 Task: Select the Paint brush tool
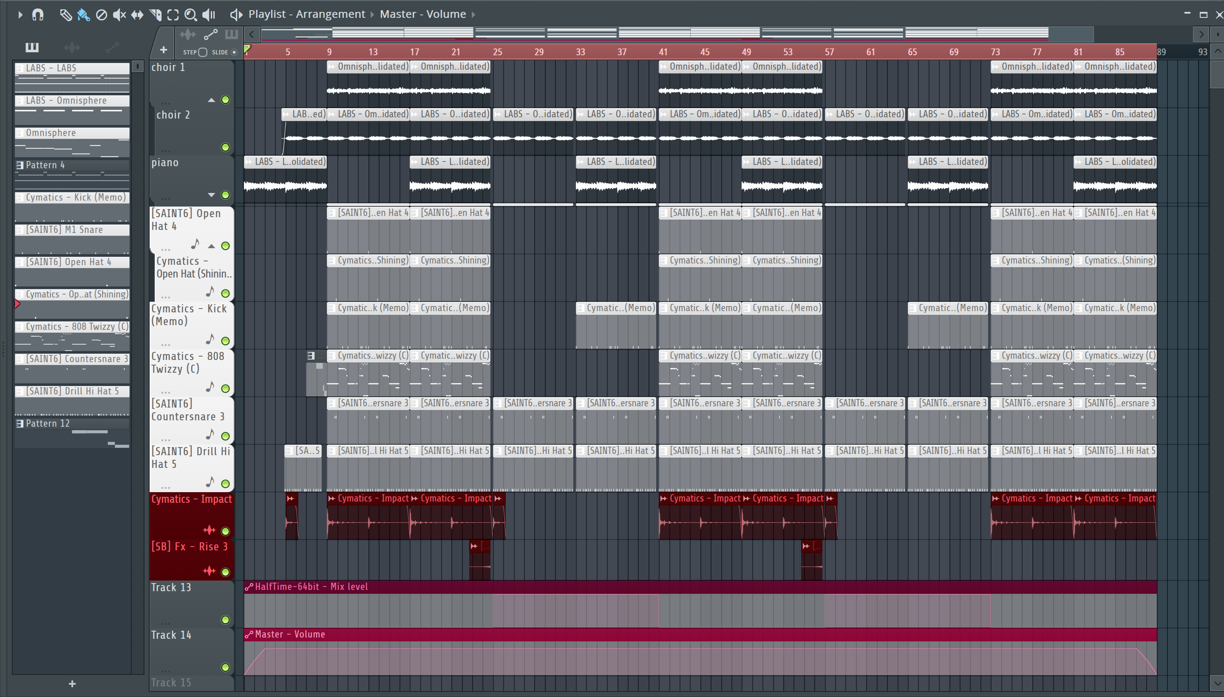click(x=83, y=15)
